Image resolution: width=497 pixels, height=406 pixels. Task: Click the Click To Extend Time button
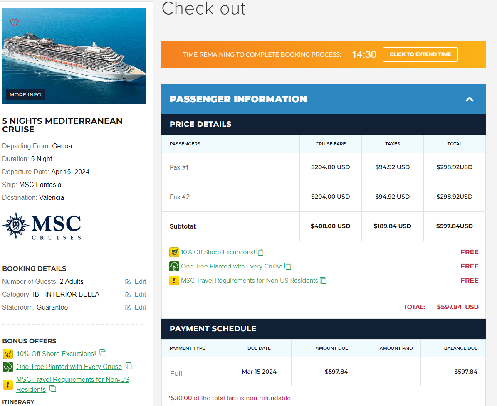click(x=420, y=54)
